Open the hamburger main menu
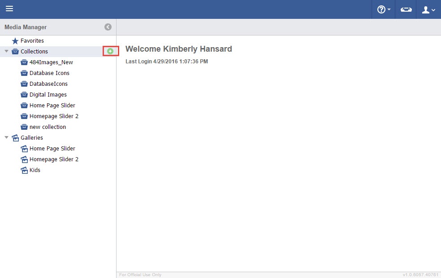 click(9, 9)
